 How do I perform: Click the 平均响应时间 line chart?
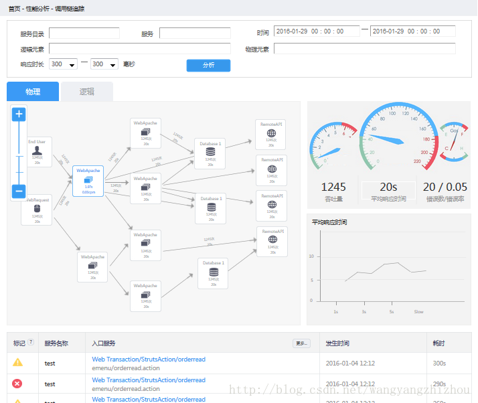pyautogui.click(x=389, y=269)
